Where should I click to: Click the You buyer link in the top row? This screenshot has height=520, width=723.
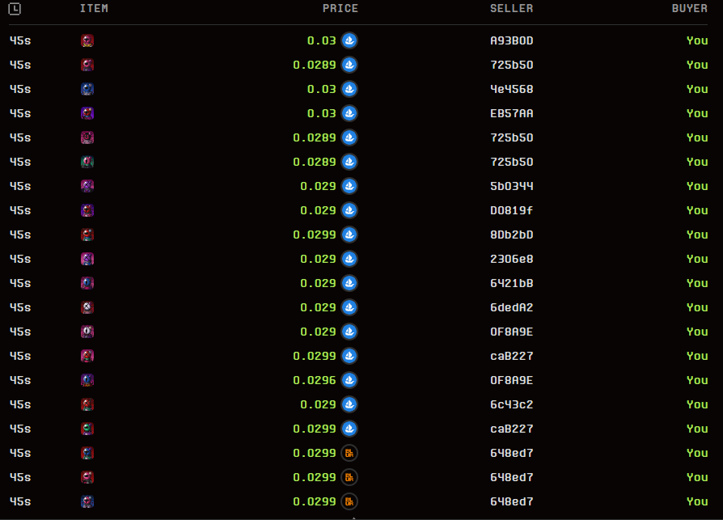[696, 40]
